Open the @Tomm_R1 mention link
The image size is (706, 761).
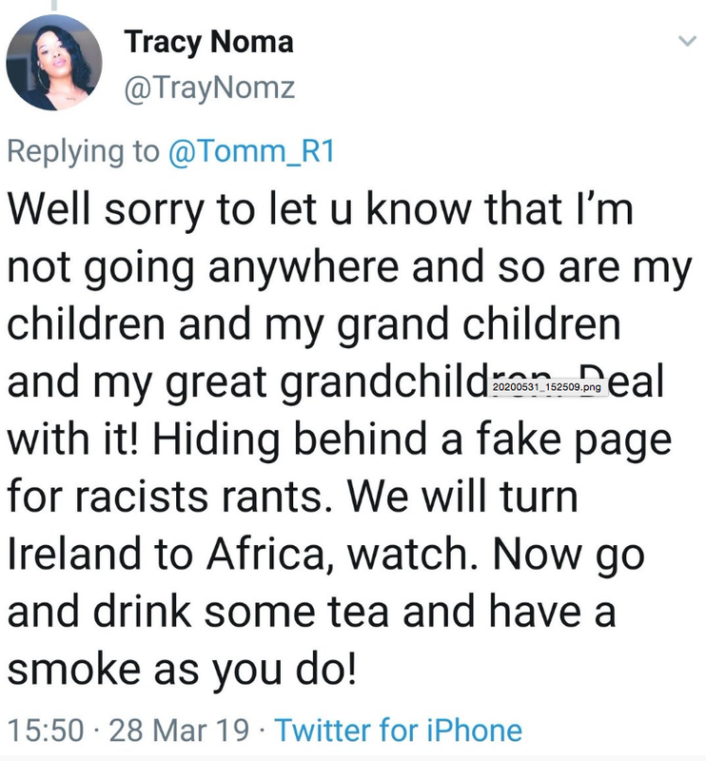[x=251, y=151]
